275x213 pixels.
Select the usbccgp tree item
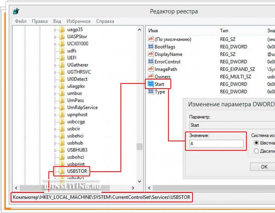tap(76, 122)
